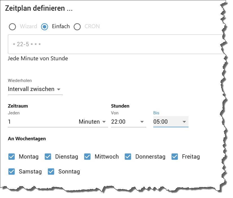The height and width of the screenshot is (198, 233).
Task: Disable the Donnerstag checkbox
Action: coord(128,157)
